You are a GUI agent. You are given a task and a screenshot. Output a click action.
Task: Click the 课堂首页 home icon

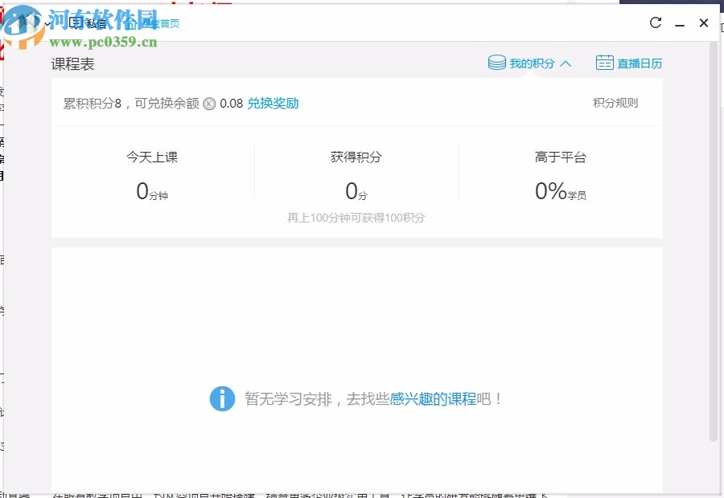click(130, 23)
